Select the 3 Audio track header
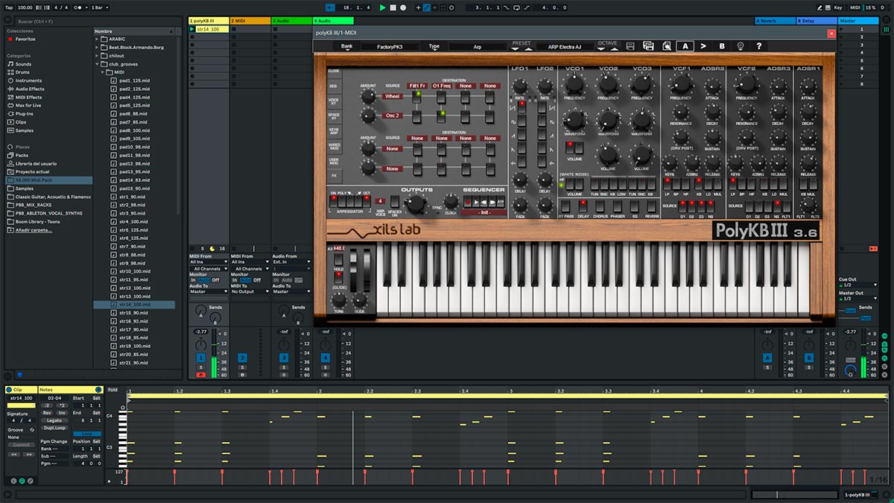The width and height of the screenshot is (894, 503). (x=291, y=21)
